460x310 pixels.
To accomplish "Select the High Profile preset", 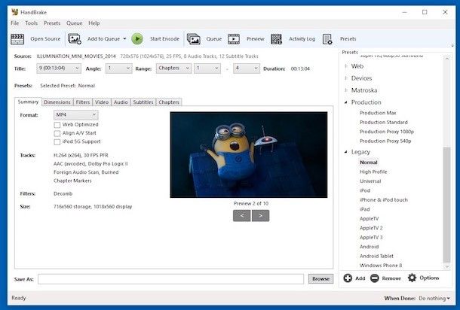I will [x=373, y=172].
